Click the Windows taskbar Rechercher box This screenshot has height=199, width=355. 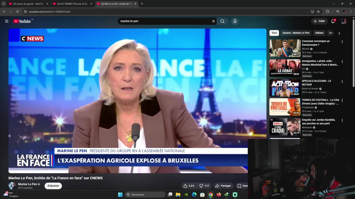145,195
